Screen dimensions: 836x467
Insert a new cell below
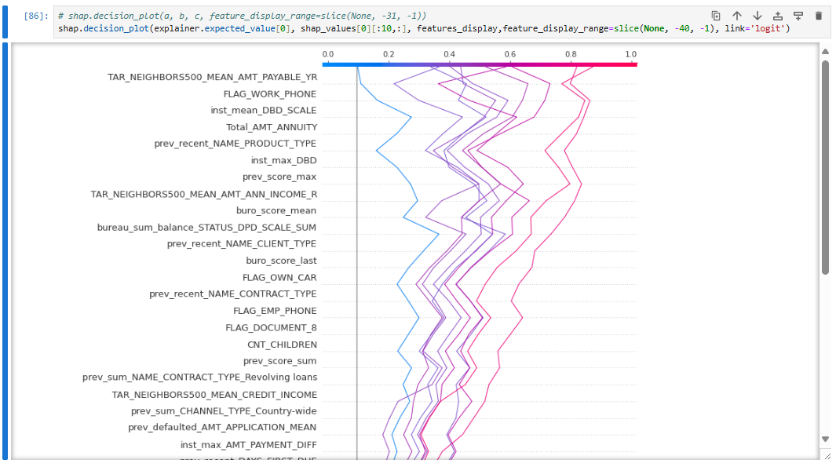tap(798, 16)
